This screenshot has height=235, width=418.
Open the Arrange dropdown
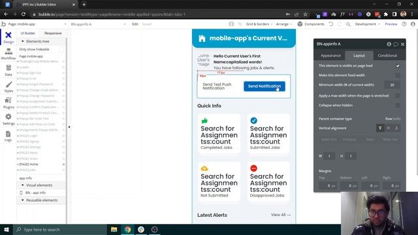point(283,24)
